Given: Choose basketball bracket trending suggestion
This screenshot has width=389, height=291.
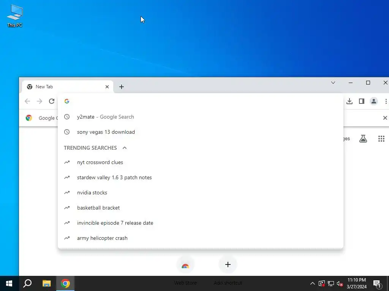Looking at the screenshot, I should click(x=201, y=208).
